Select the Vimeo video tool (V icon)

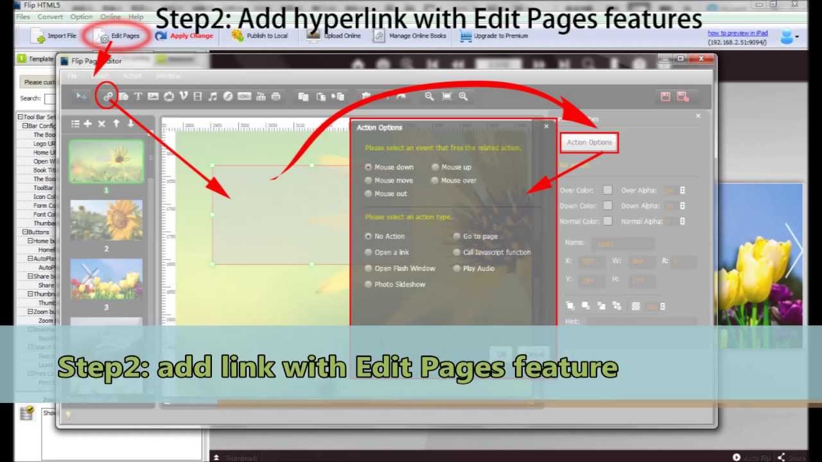click(x=184, y=96)
